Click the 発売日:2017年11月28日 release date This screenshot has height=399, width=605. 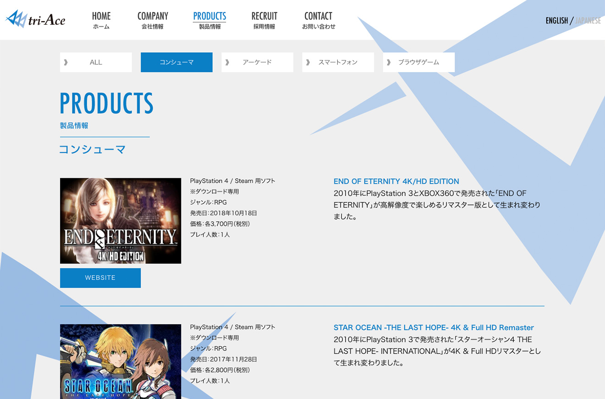coord(224,359)
